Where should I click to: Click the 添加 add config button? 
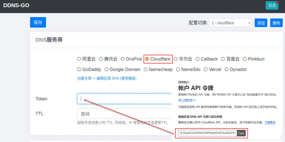[261, 23]
